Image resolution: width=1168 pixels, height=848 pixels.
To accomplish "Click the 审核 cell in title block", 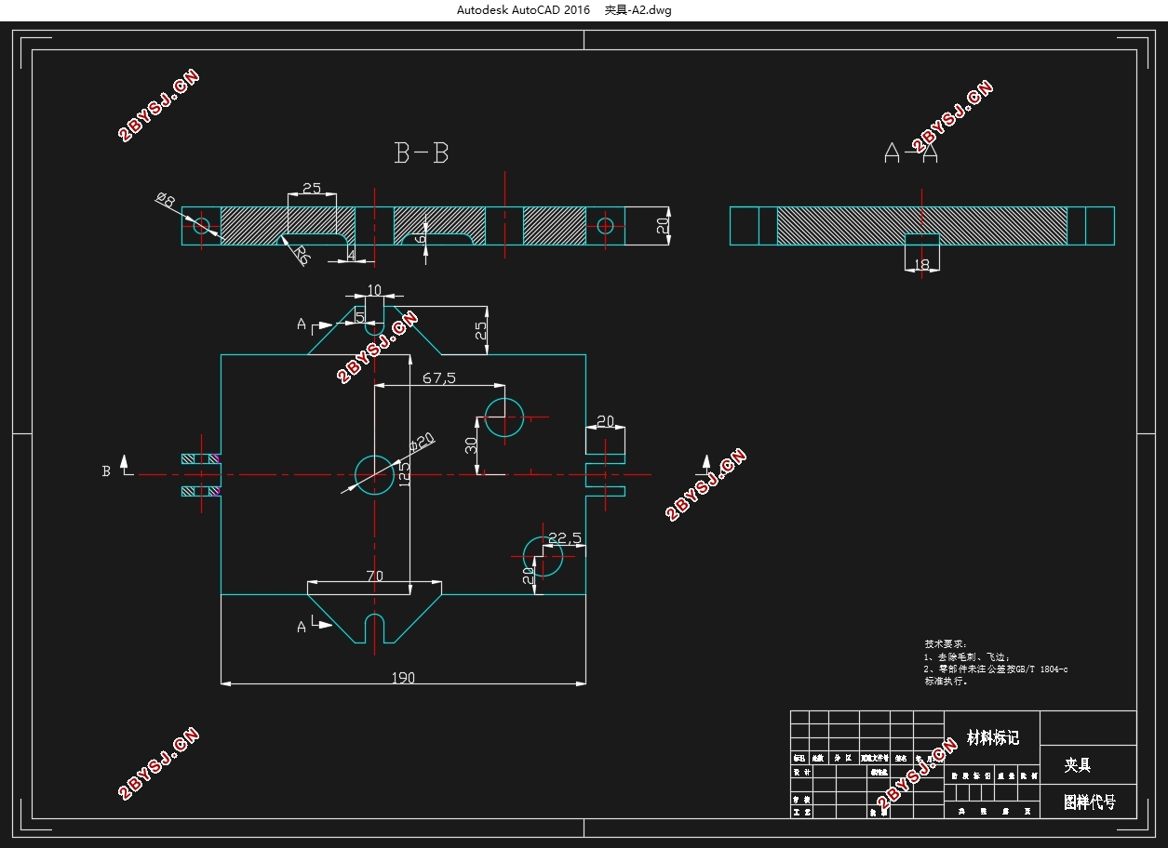I will click(801, 799).
